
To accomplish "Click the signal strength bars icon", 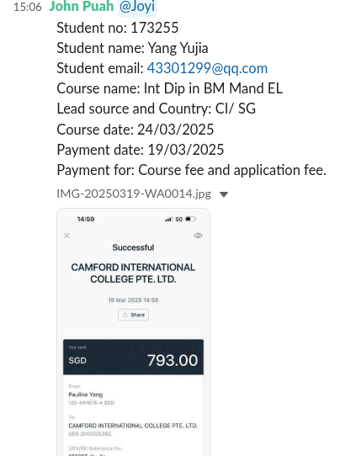I will [168, 219].
